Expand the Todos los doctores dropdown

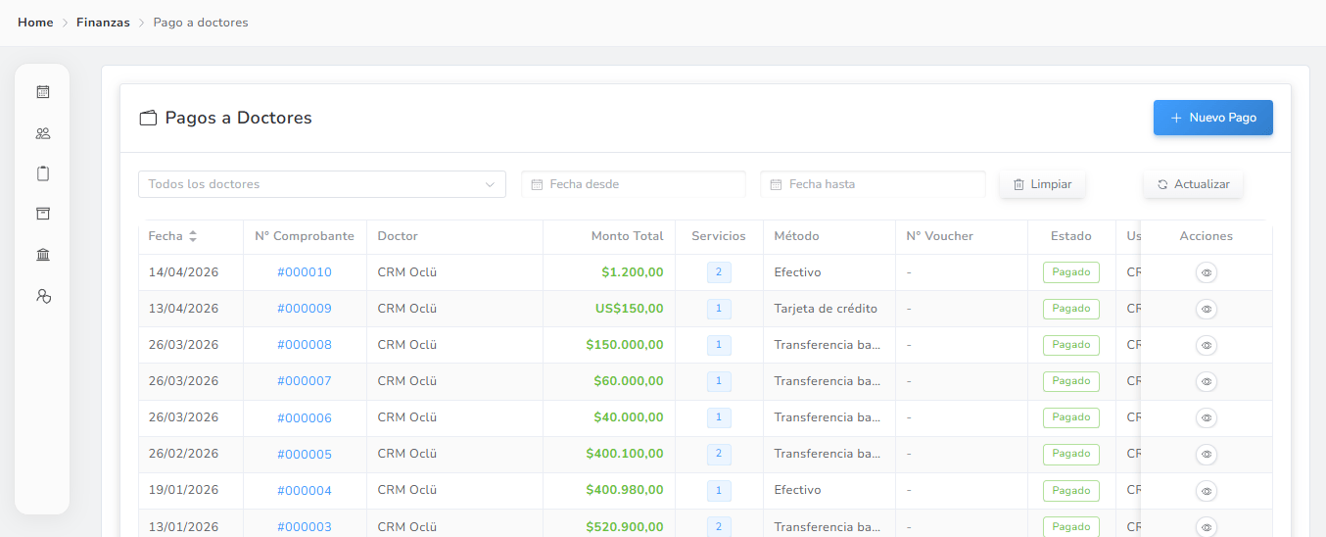322,184
